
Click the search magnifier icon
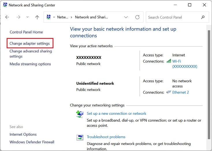coord(203,17)
